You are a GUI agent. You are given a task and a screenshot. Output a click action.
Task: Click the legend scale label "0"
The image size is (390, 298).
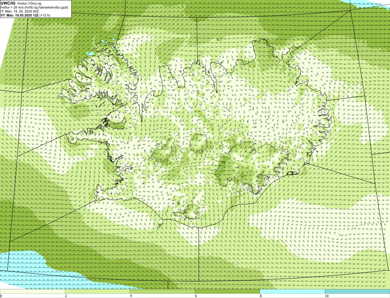(1, 296)
